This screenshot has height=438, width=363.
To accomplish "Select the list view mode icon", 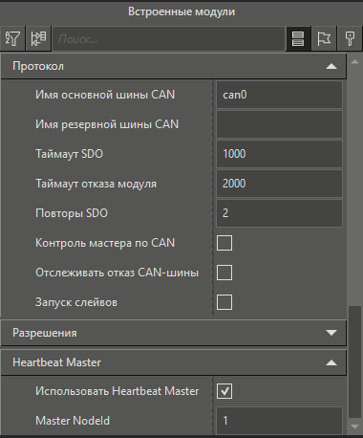I will pos(298,38).
